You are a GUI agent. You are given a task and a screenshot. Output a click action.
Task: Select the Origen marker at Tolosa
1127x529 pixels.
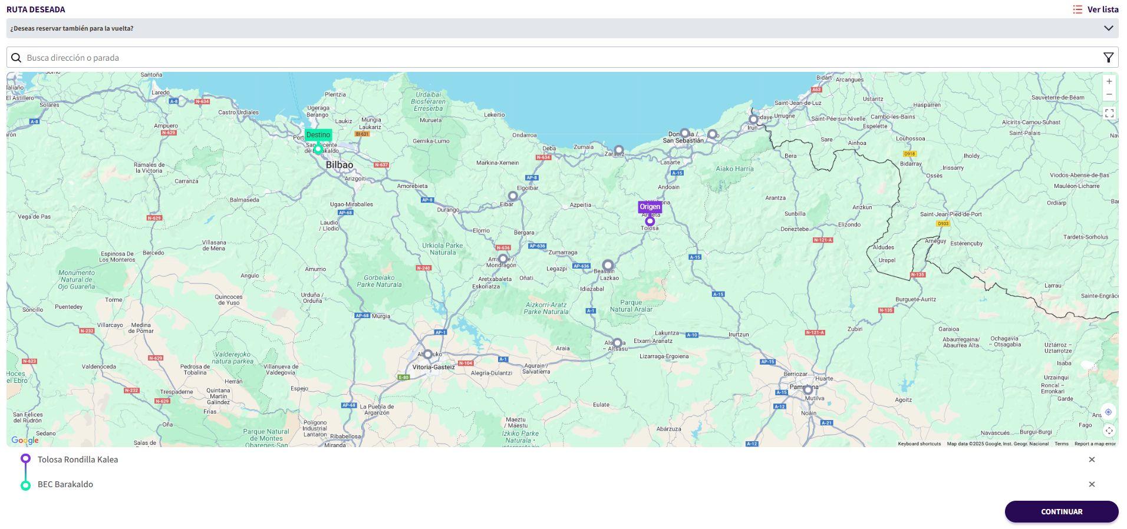650,221
